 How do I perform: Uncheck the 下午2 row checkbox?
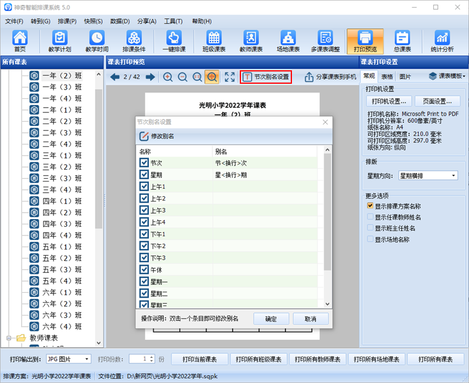click(x=144, y=246)
